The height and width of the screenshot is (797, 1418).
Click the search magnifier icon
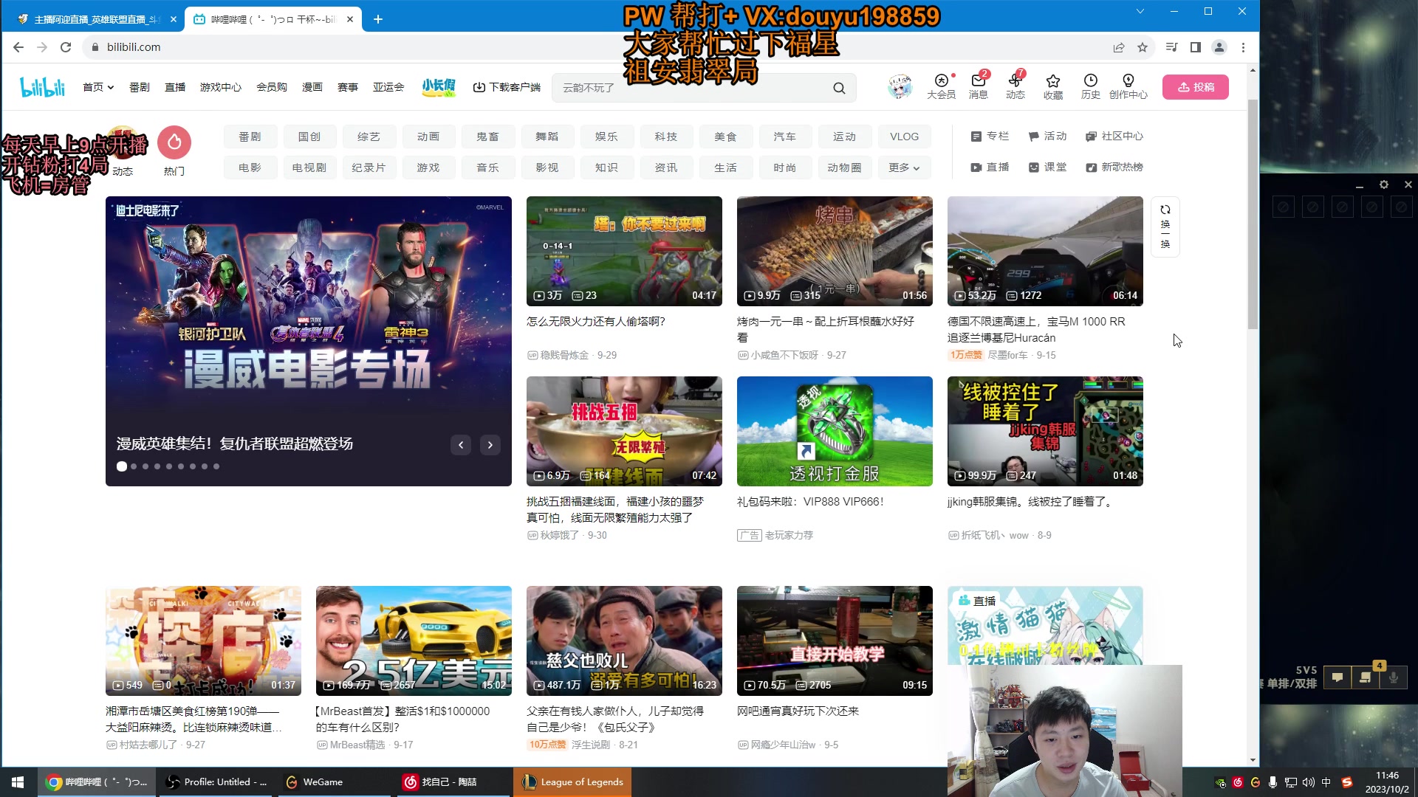839,88
